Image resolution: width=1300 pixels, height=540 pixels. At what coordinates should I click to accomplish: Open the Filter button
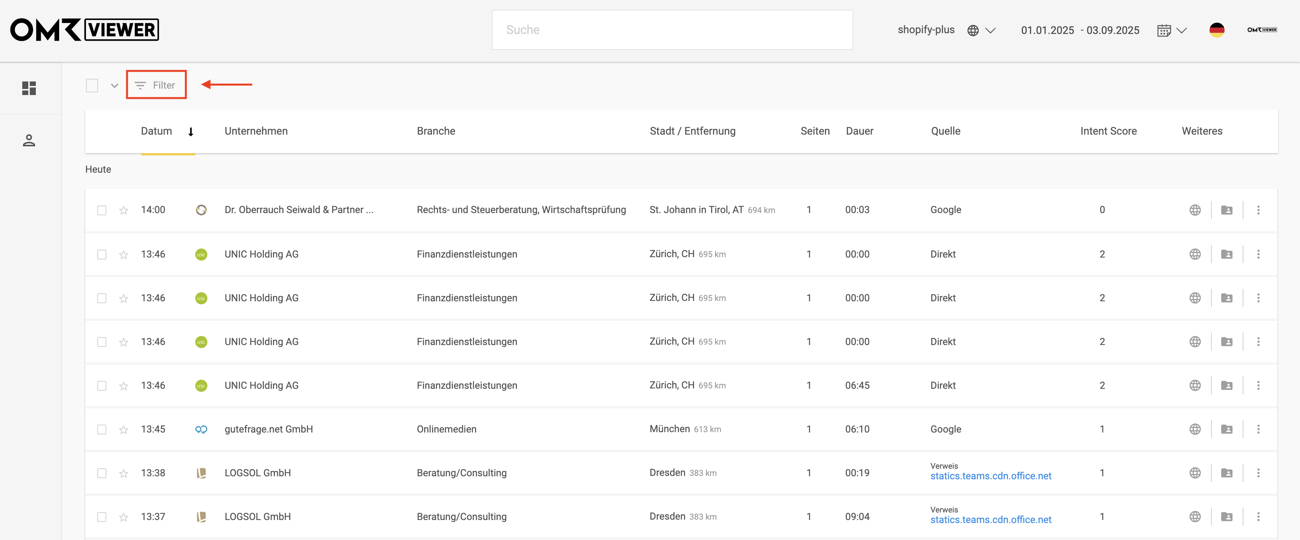pyautogui.click(x=156, y=85)
